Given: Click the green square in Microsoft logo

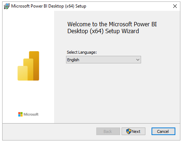Looking at the screenshot, I should click(x=22, y=113).
